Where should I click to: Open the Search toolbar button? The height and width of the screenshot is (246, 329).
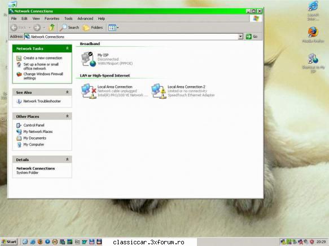coord(69,28)
